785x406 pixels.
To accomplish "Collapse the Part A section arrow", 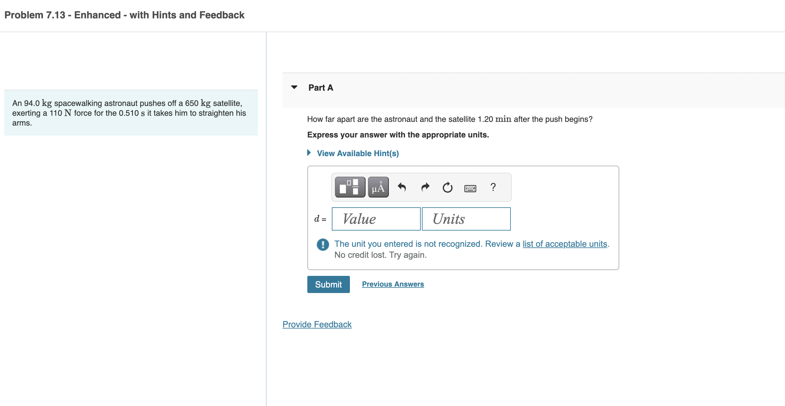I will 294,88.
